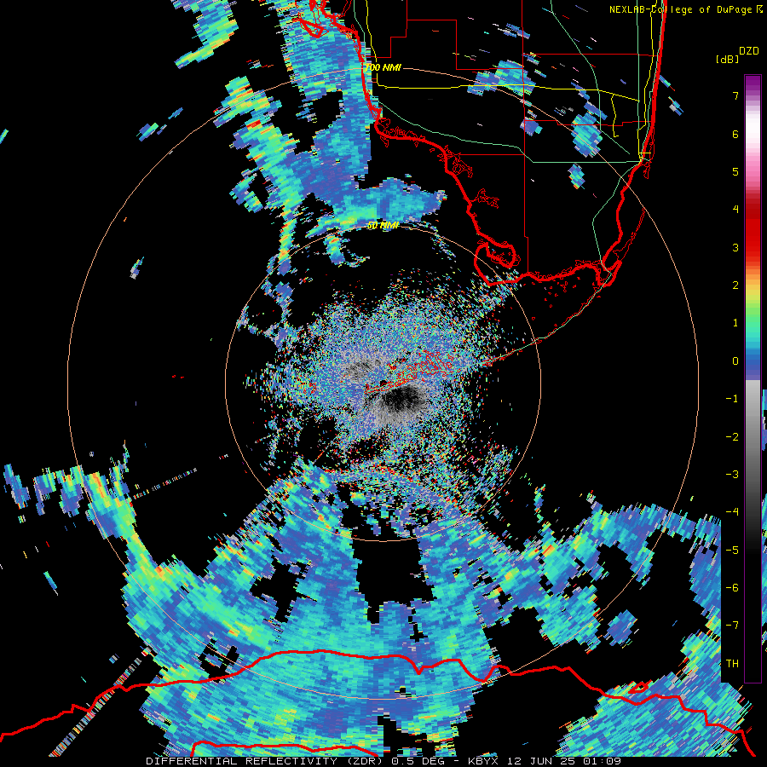This screenshot has width=767, height=767.
Task: Select the 4 dB scale value
Action: click(735, 210)
